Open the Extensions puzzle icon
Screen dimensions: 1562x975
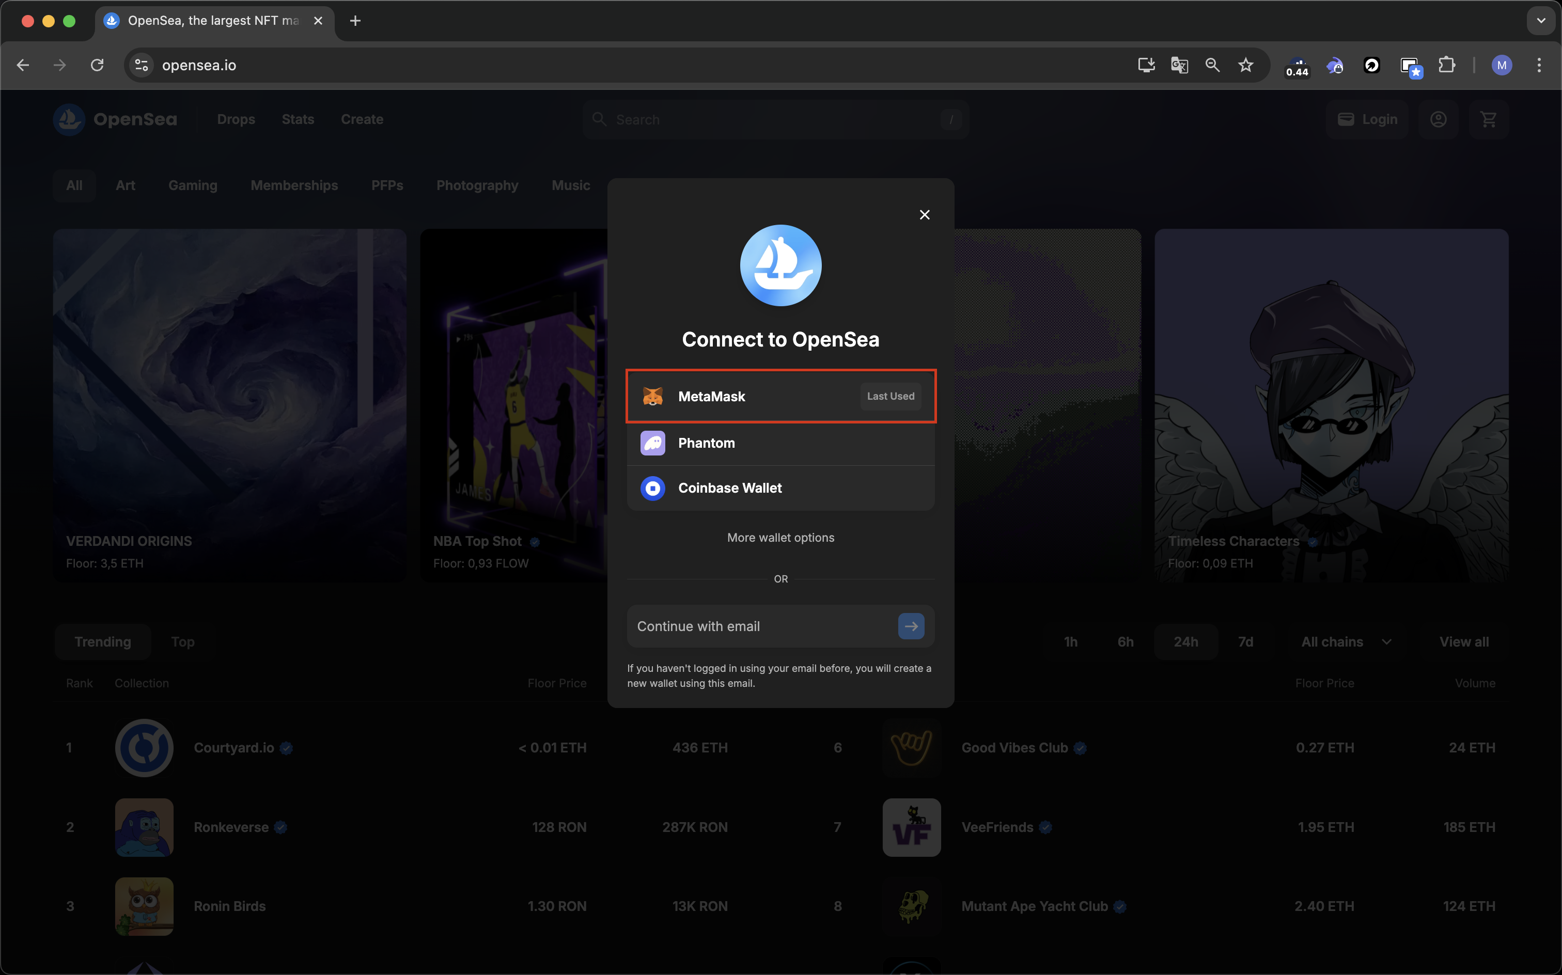pyautogui.click(x=1447, y=65)
